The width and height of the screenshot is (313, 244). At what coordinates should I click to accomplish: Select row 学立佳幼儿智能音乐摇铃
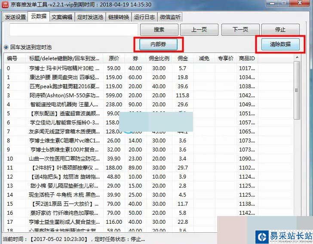pyautogui.click(x=149, y=123)
